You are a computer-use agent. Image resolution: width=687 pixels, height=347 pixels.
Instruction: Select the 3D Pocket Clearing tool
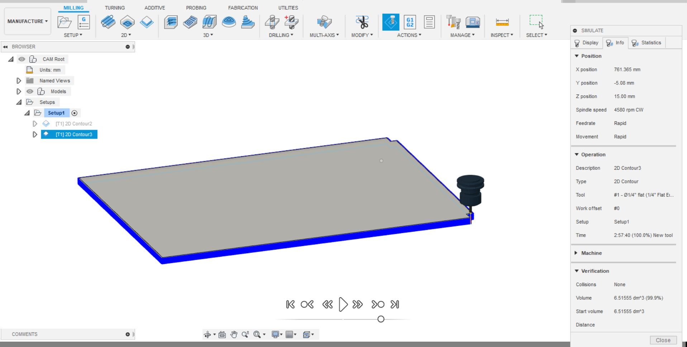click(x=190, y=22)
